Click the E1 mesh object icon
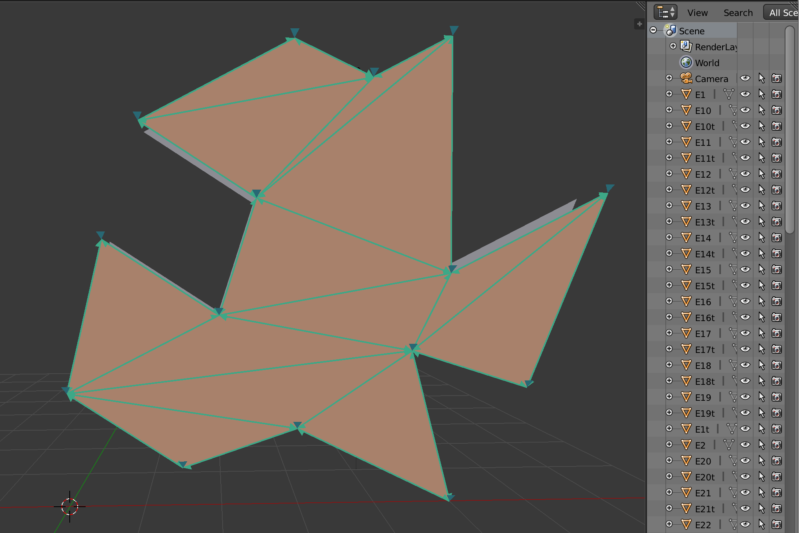799x533 pixels. pyautogui.click(x=686, y=94)
